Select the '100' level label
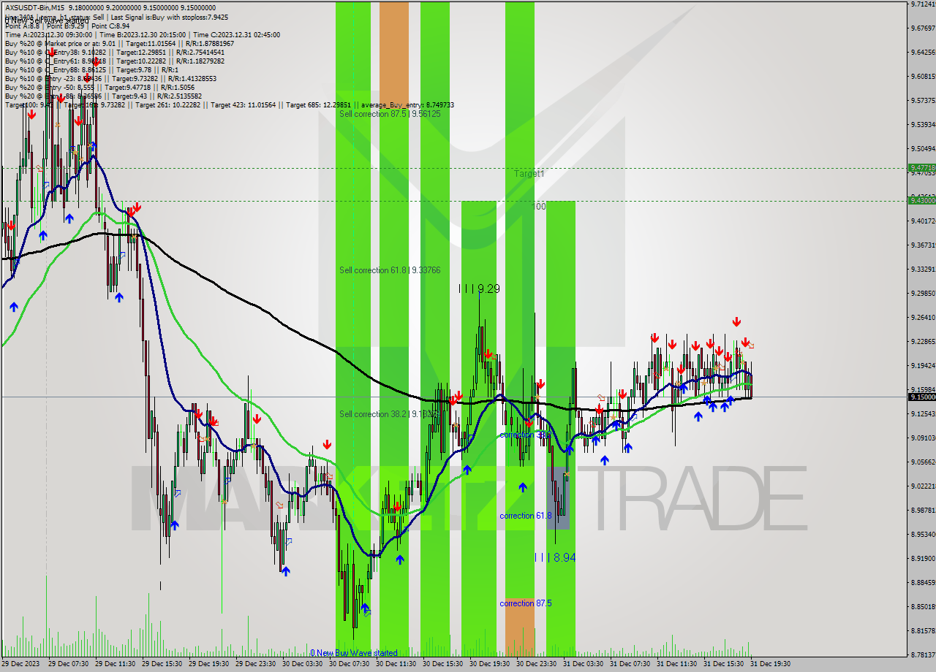 click(539, 207)
